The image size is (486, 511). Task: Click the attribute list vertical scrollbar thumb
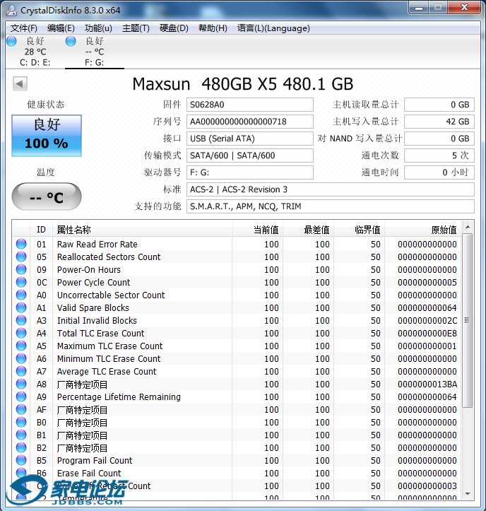coord(468,320)
